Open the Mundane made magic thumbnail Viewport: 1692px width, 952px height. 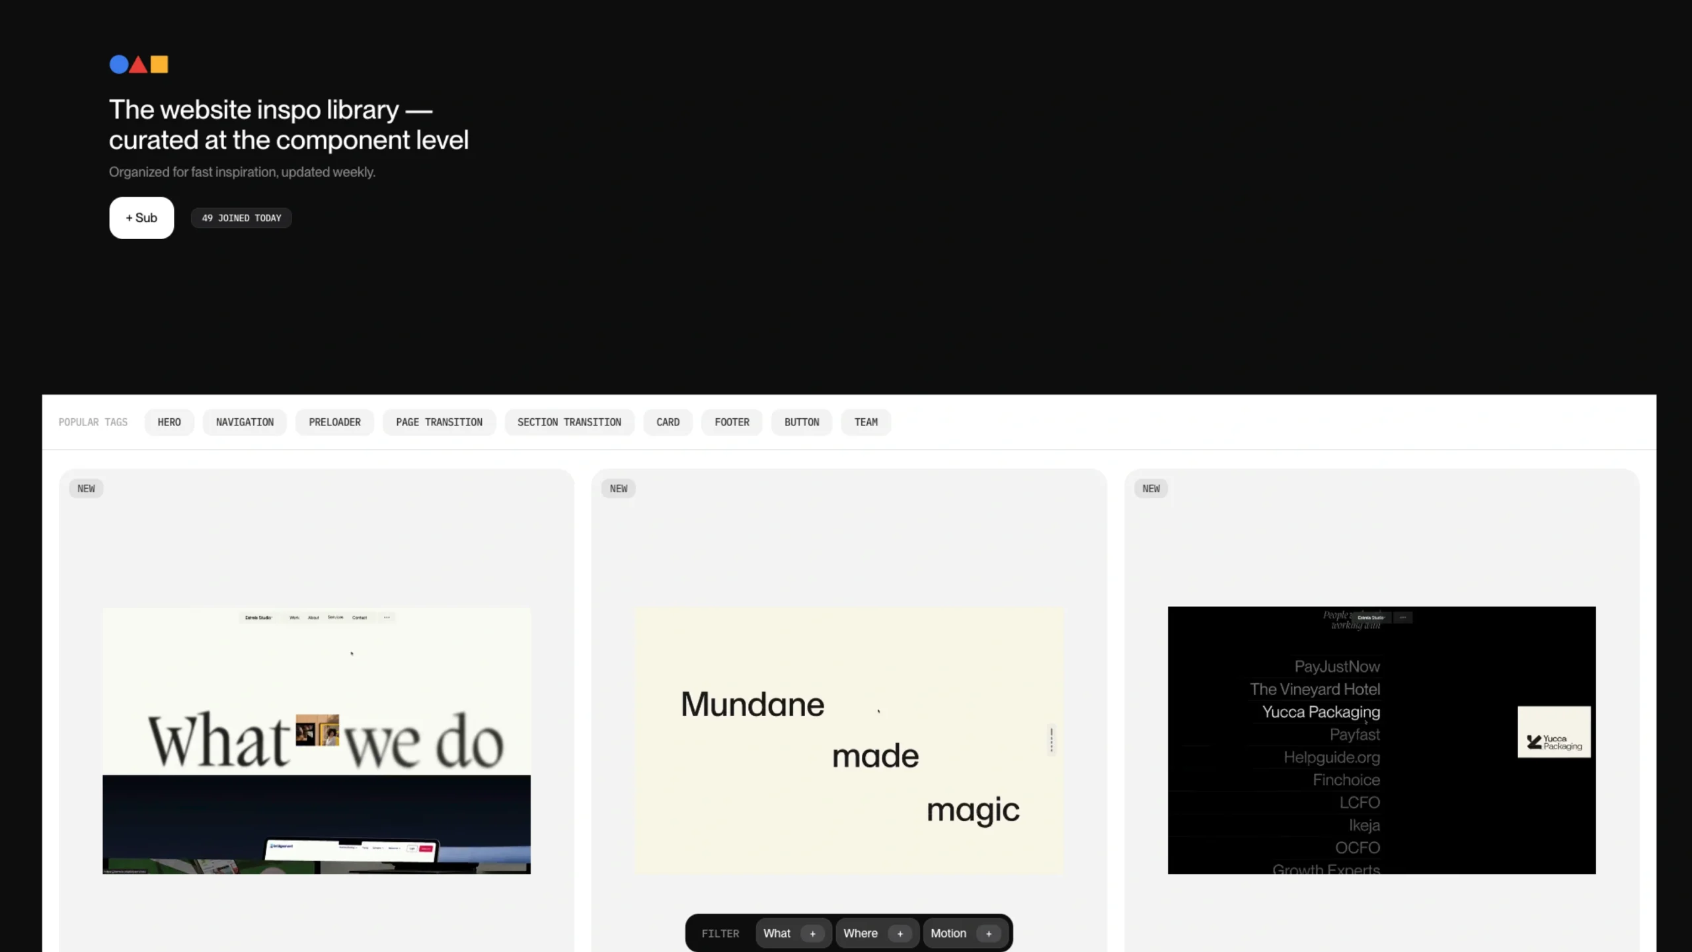[849, 740]
